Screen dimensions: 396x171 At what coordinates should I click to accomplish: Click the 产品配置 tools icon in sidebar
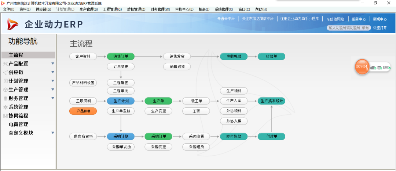(5, 64)
